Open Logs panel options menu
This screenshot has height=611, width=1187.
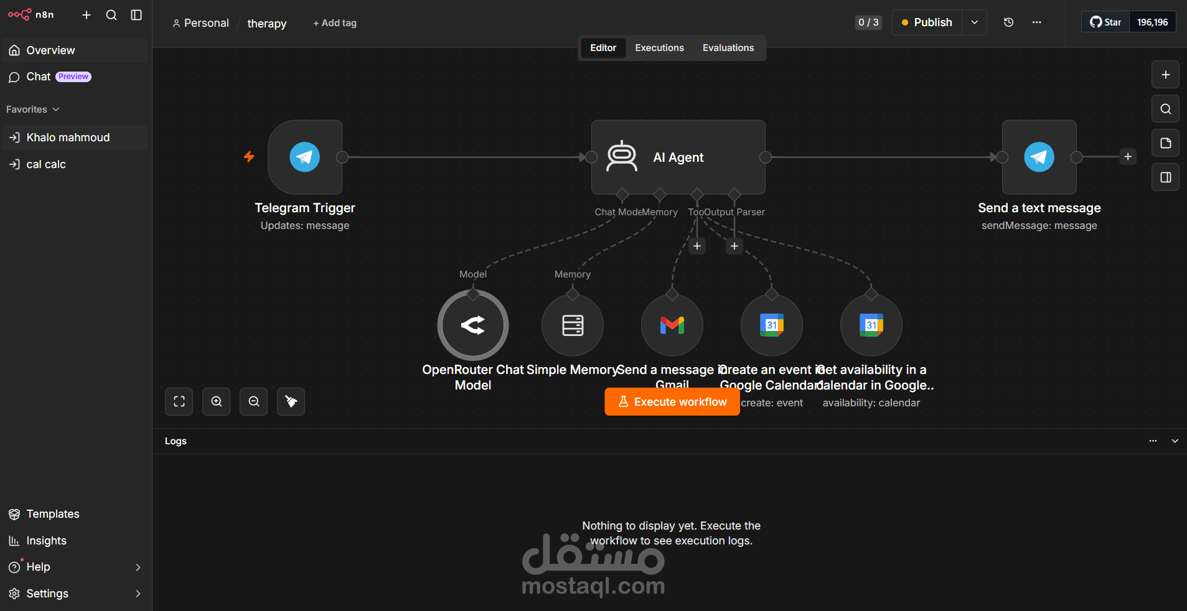(x=1153, y=441)
